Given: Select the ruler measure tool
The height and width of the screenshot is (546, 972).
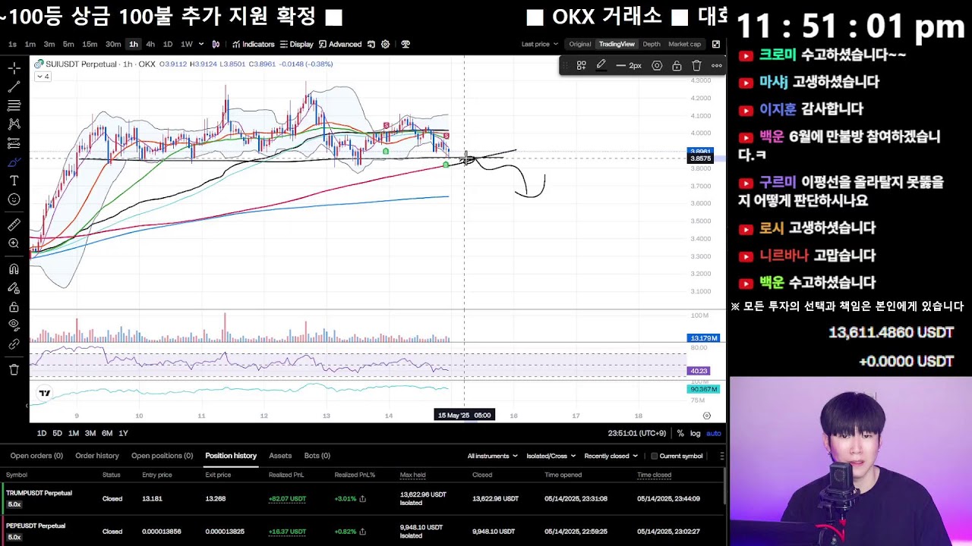Looking at the screenshot, I should [14, 224].
